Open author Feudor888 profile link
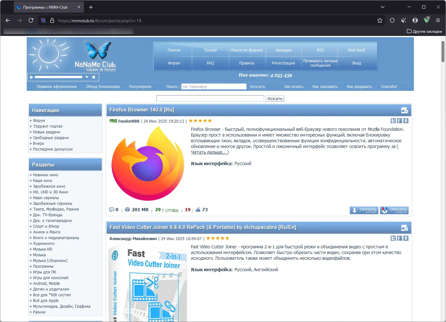The image size is (446, 322). click(x=129, y=121)
